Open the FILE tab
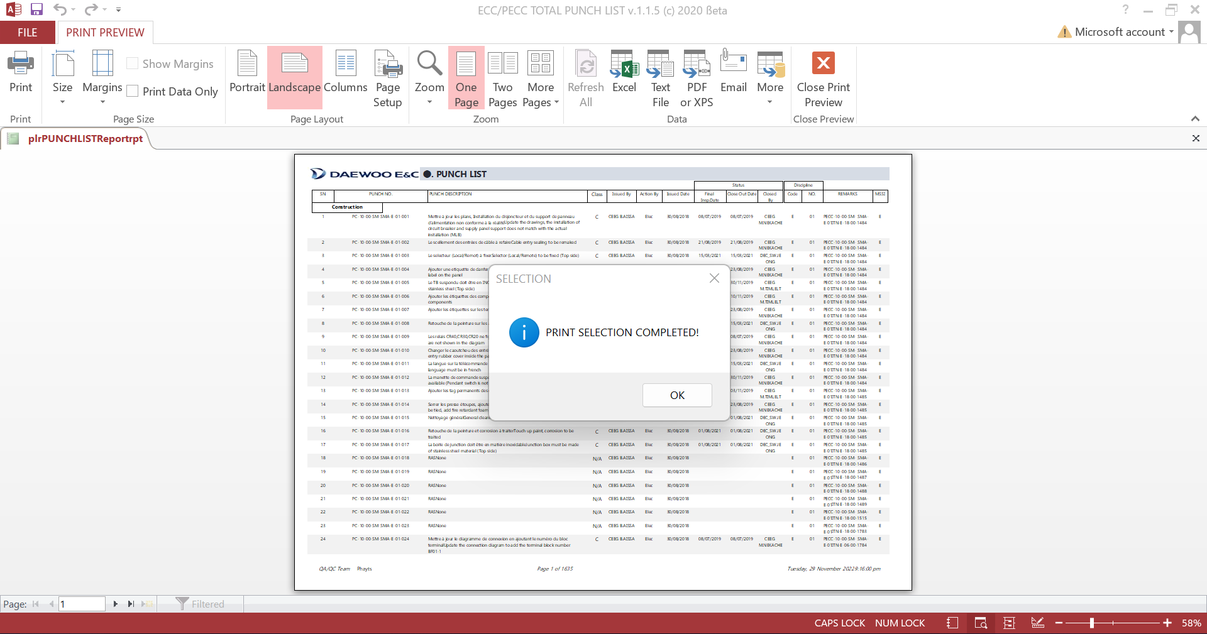This screenshot has width=1207, height=634. pos(28,32)
